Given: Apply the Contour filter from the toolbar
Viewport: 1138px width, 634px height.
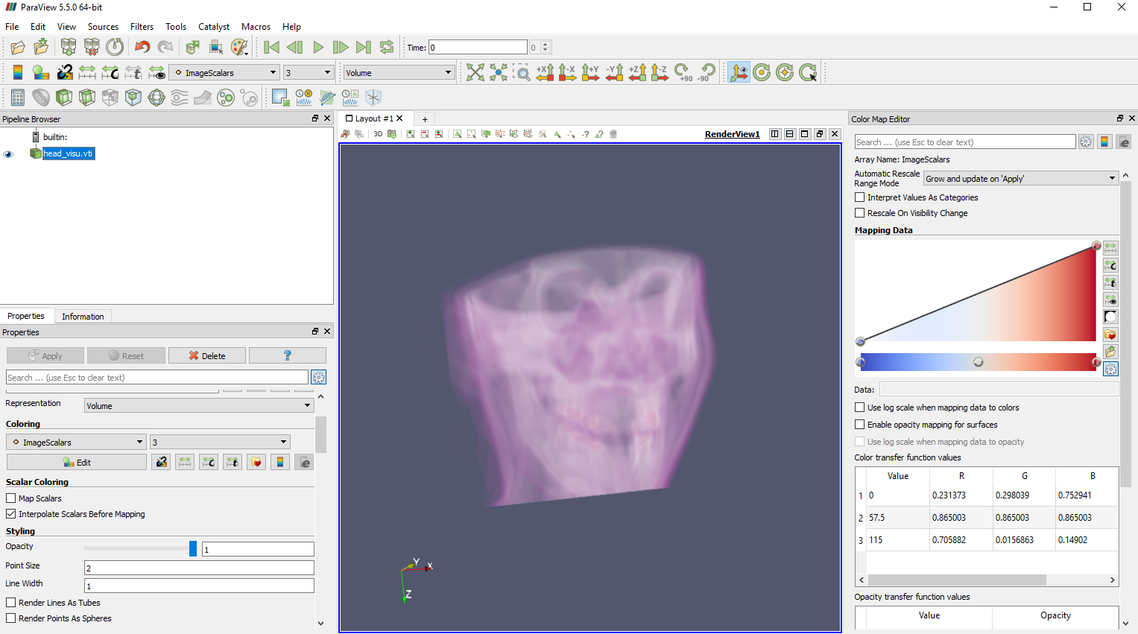Looking at the screenshot, I should [39, 97].
